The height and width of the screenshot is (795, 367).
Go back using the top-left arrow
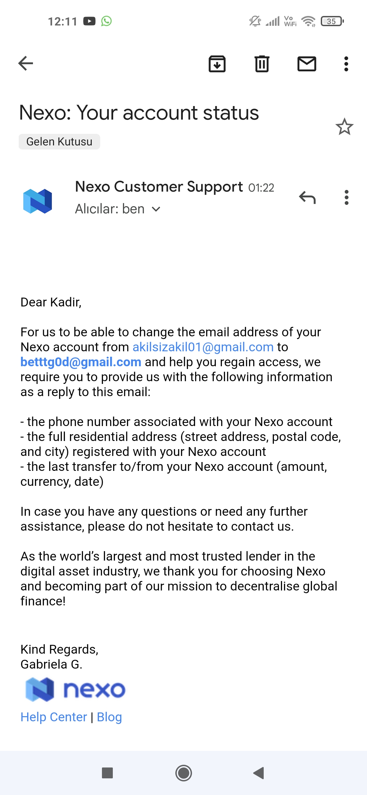[x=26, y=64]
